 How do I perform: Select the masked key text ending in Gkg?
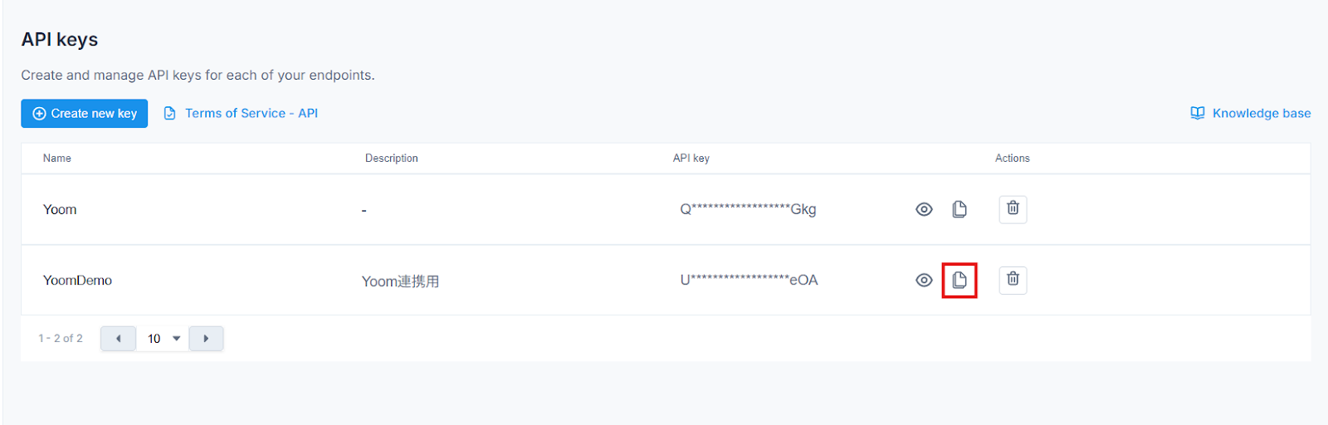(749, 209)
